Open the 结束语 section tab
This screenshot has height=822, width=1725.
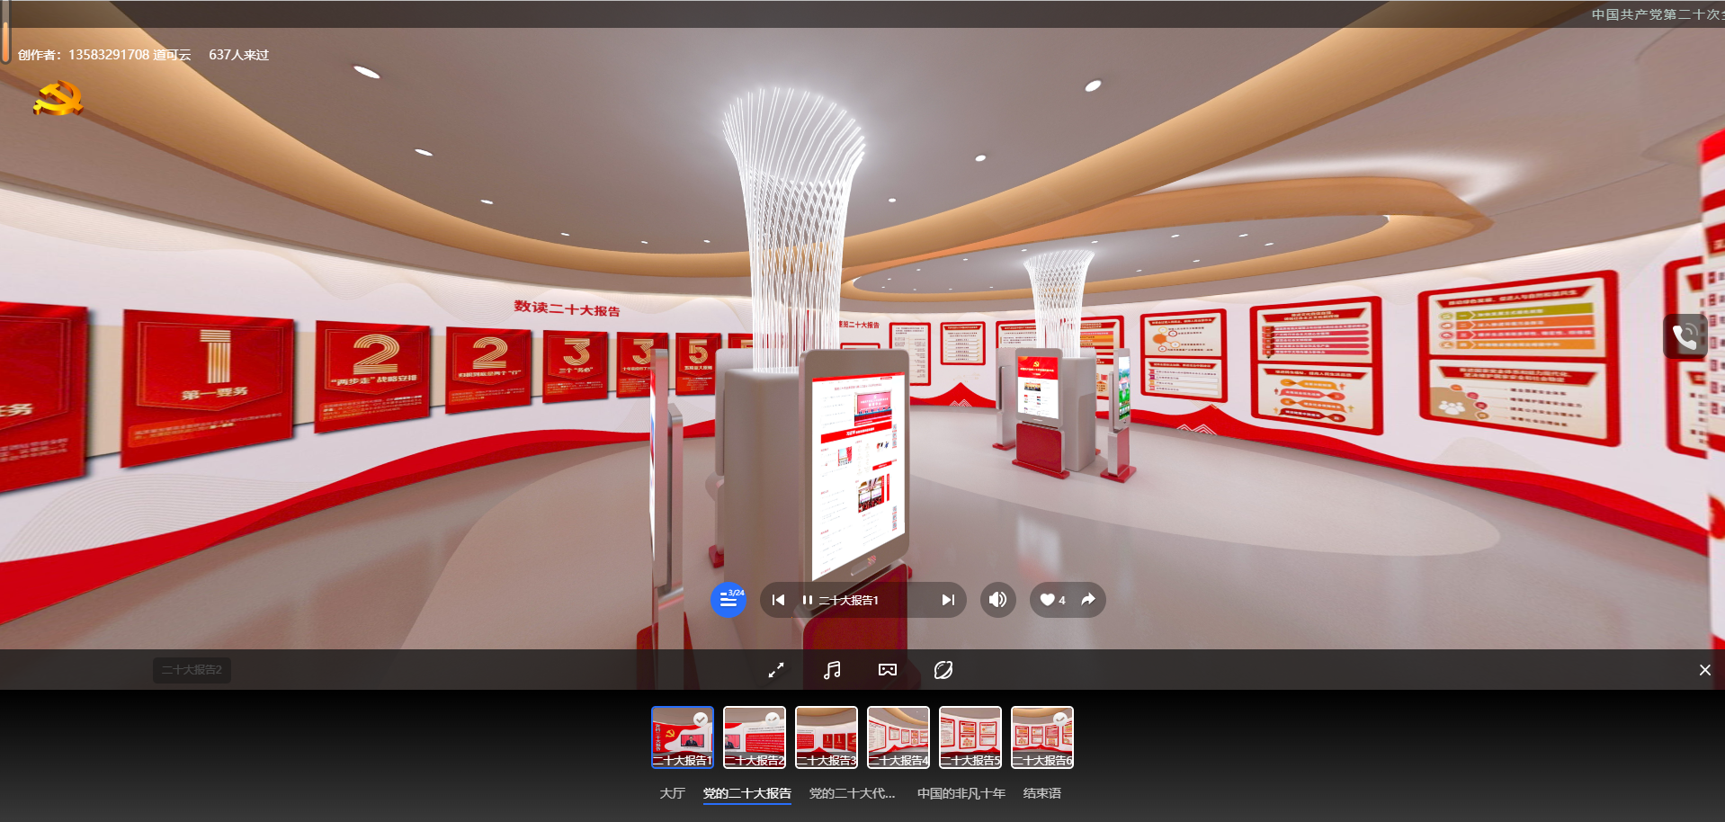click(x=1041, y=793)
